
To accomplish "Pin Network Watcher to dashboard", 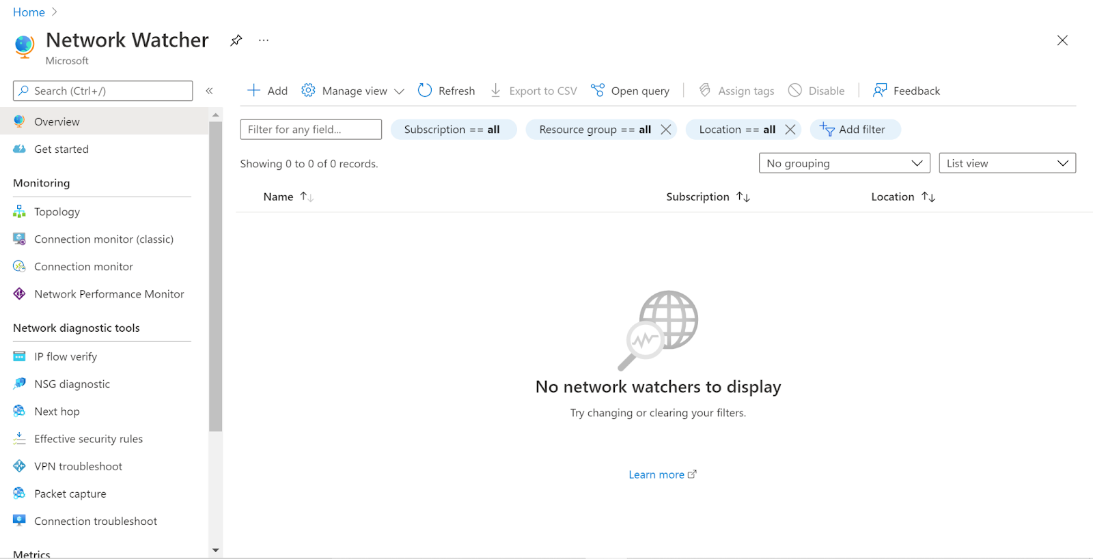I will pos(236,40).
